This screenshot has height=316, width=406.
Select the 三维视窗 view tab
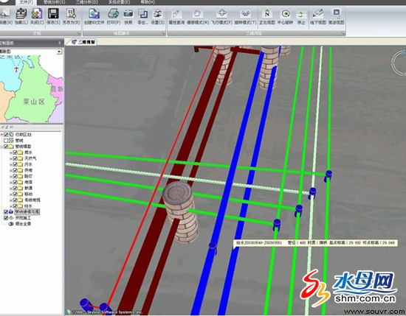click(83, 42)
